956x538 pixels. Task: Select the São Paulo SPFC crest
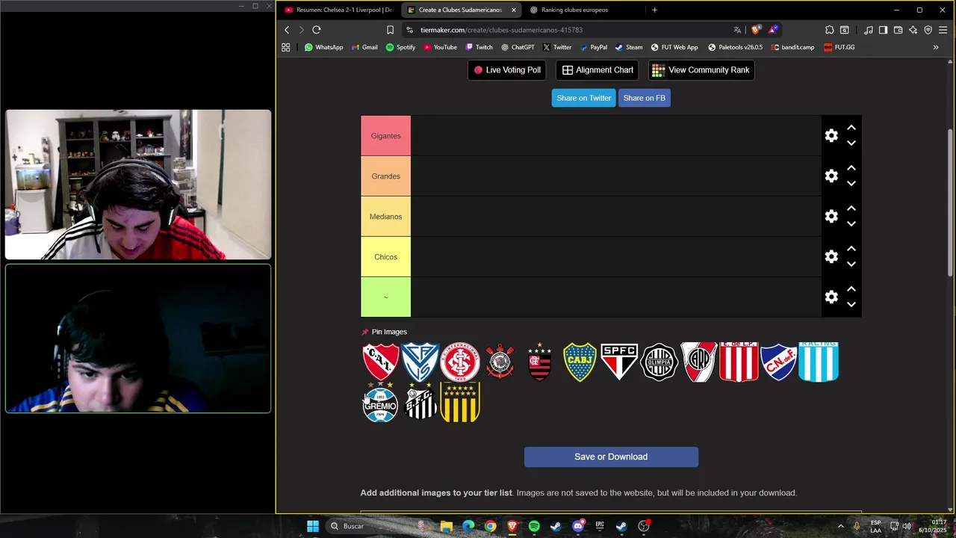[619, 362]
